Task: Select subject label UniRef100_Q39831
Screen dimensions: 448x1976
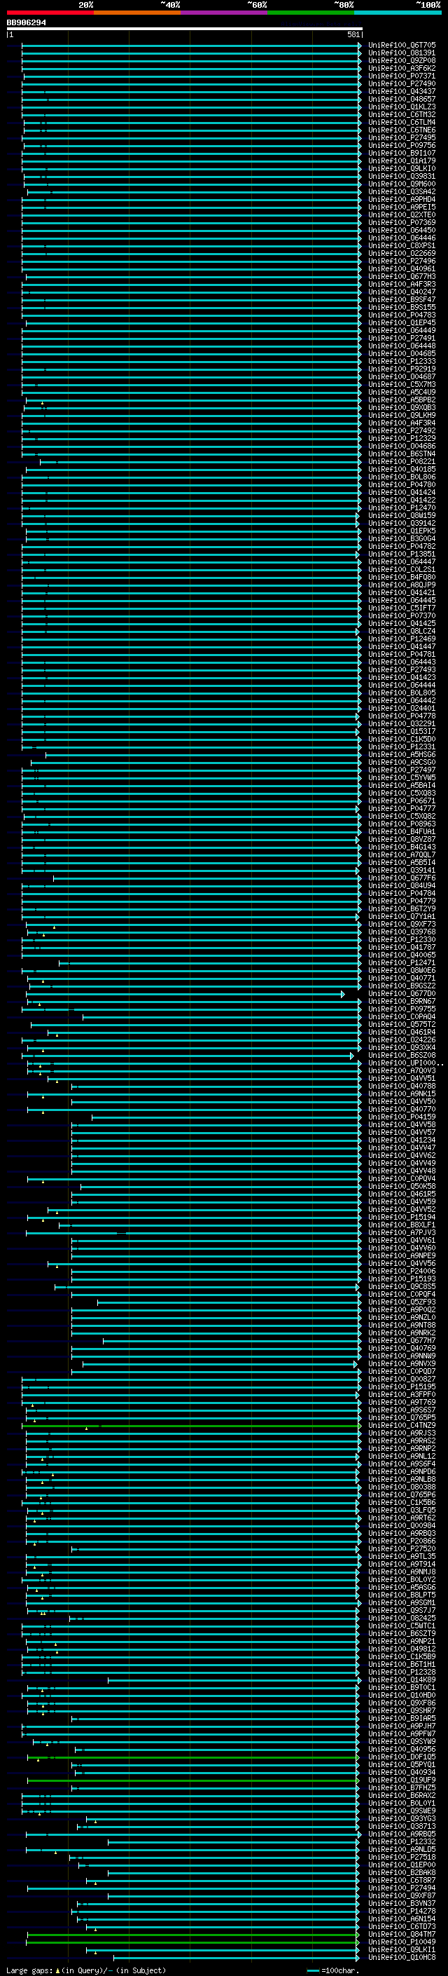Action: coord(401,177)
